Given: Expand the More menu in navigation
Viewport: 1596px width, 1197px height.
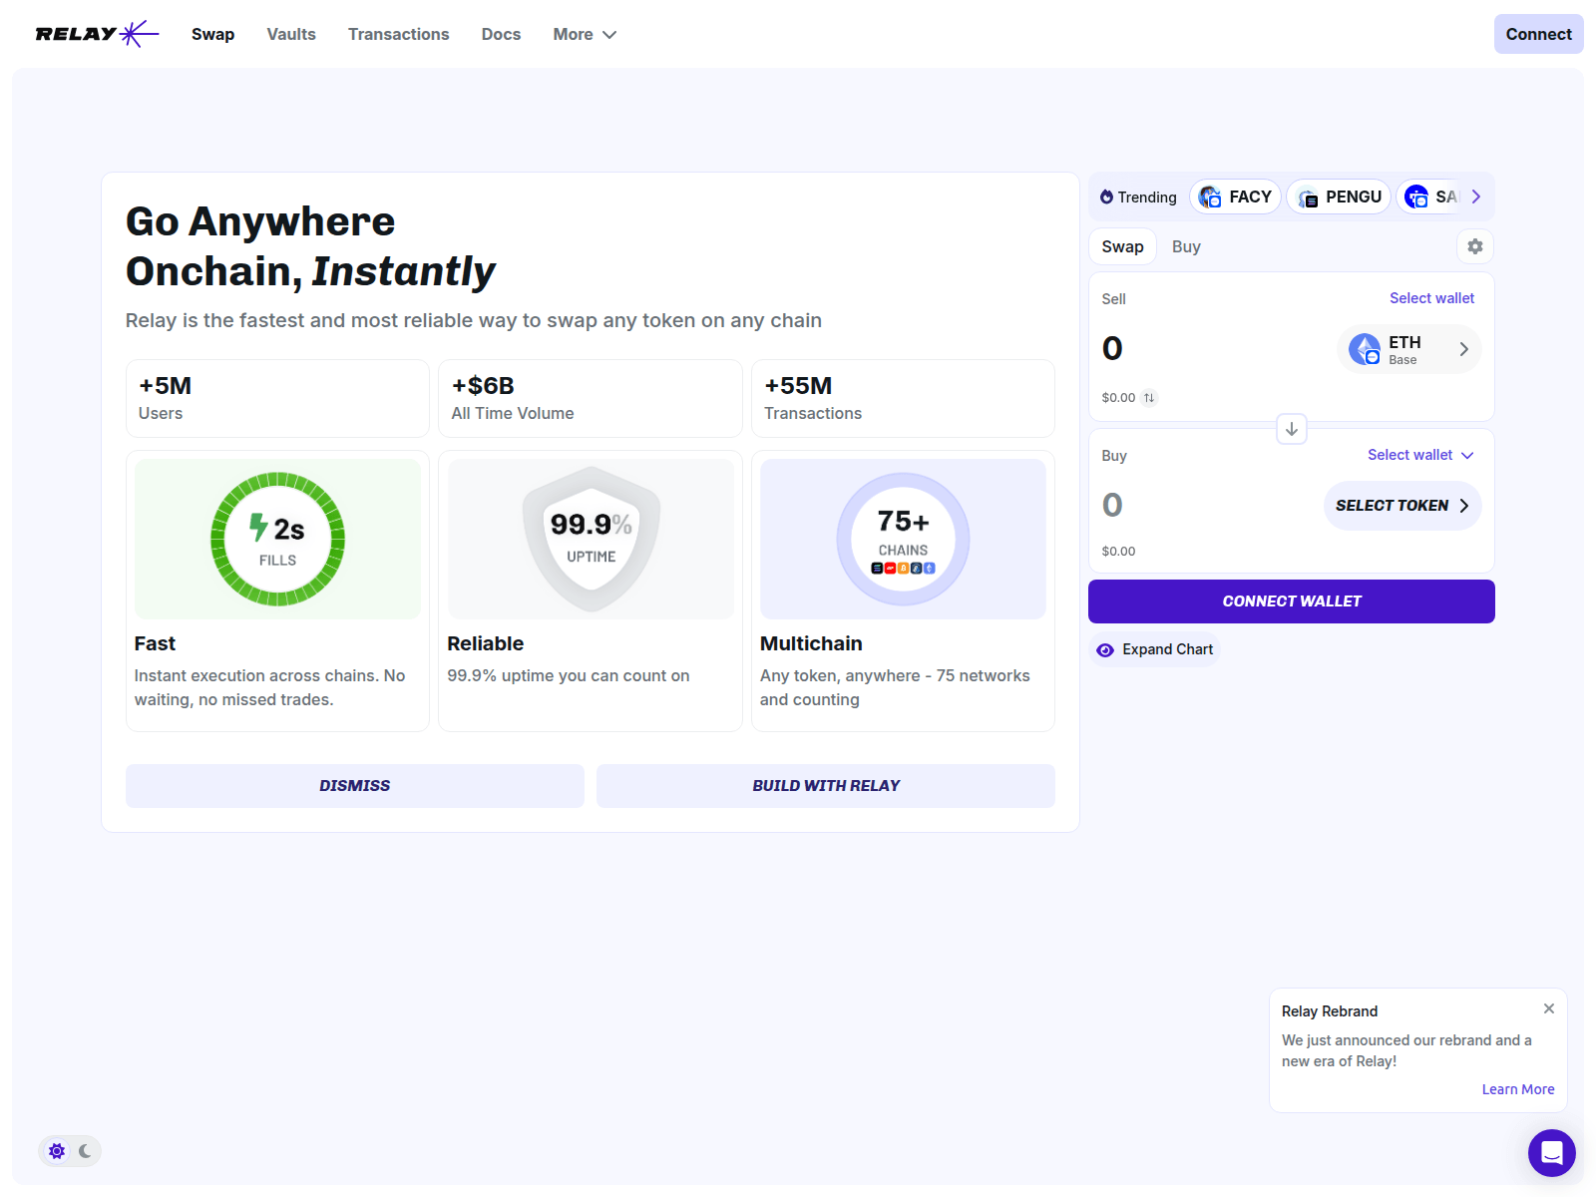Looking at the screenshot, I should coord(585,34).
